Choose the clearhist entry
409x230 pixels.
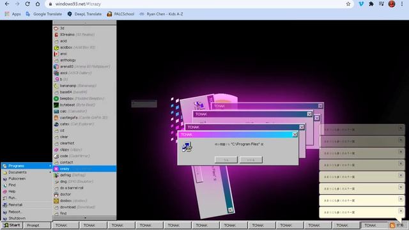point(84,143)
